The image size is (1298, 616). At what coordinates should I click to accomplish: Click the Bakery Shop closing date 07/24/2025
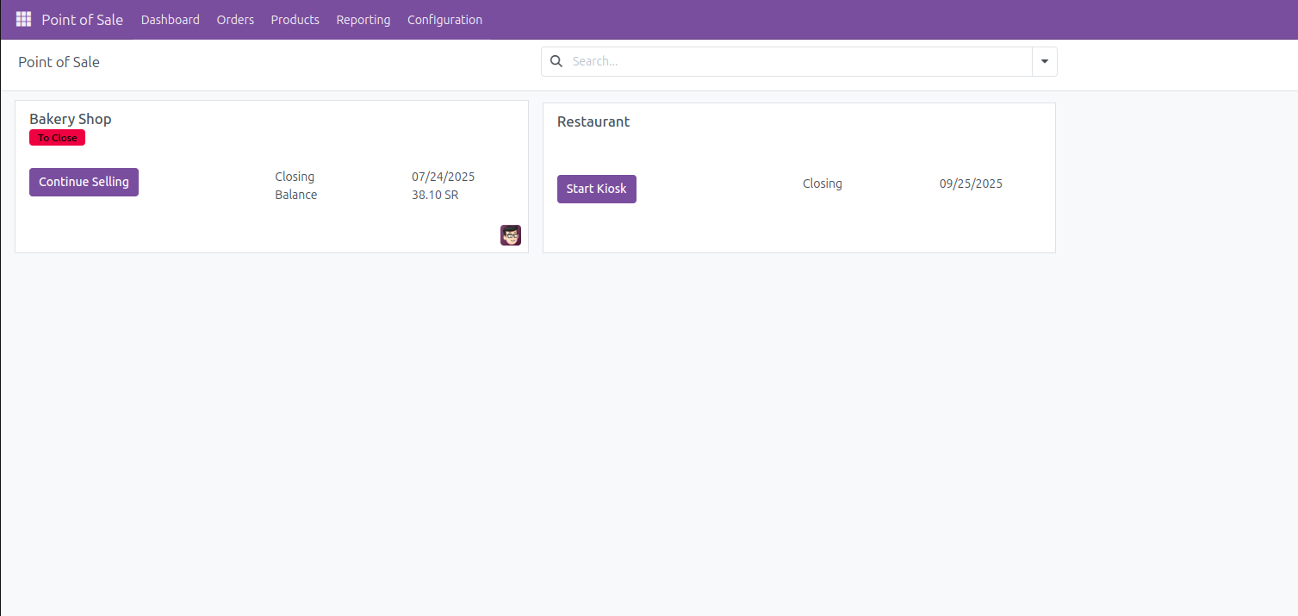[443, 177]
